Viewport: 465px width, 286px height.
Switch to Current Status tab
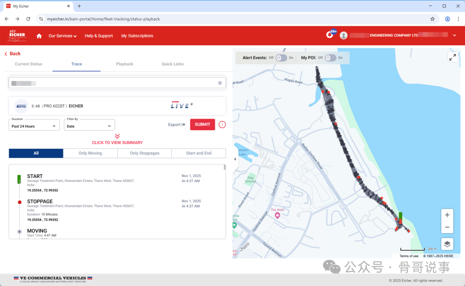(28, 64)
